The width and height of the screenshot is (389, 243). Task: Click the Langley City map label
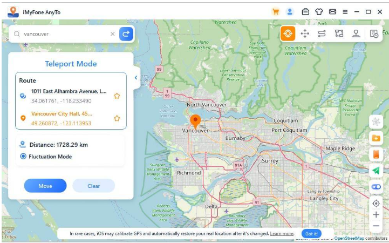point(324,199)
